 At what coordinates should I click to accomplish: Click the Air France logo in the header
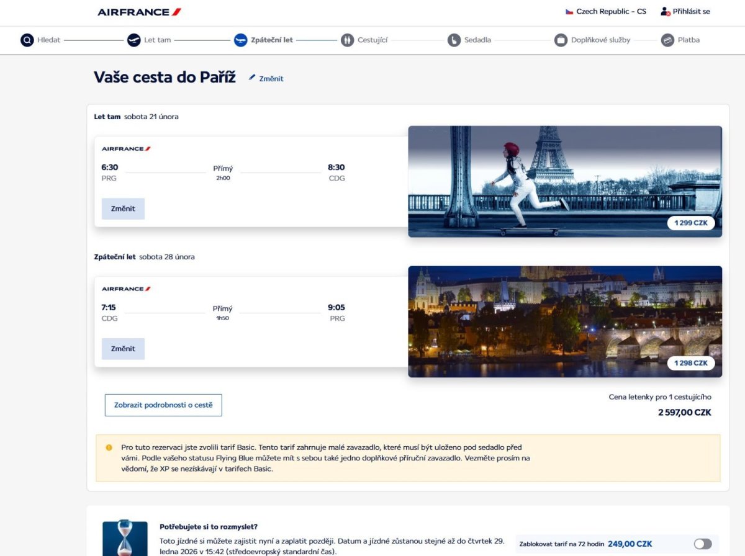click(x=139, y=12)
